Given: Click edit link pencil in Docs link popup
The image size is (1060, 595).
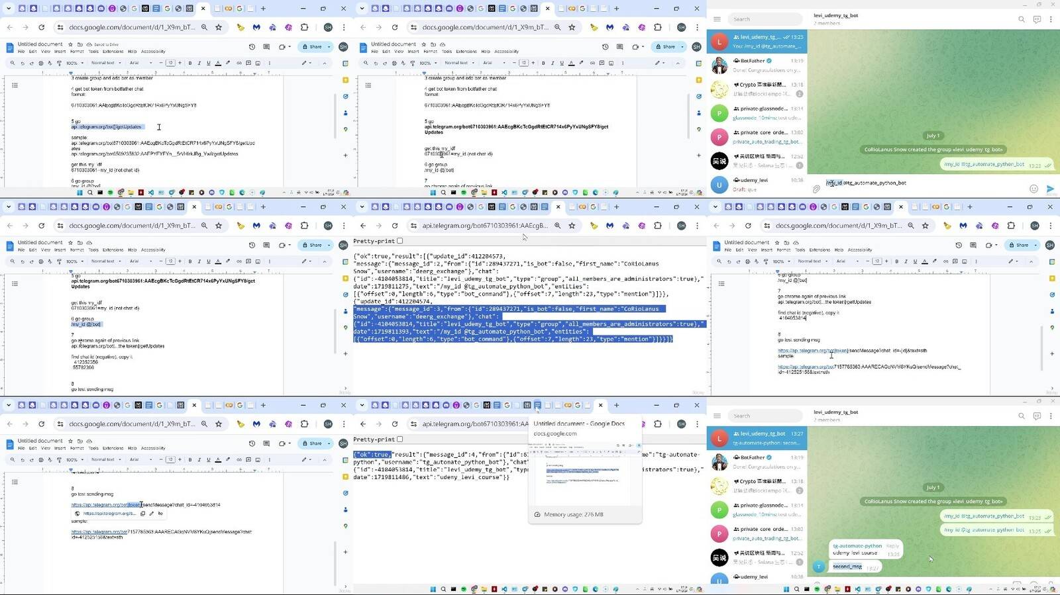Looking at the screenshot, I should tap(152, 514).
